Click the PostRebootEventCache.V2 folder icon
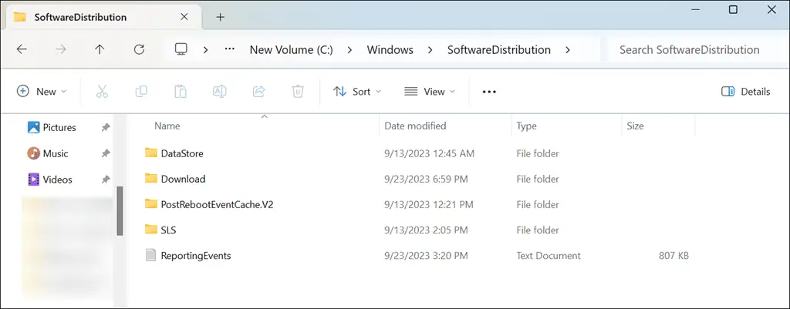Screen dimensions: 790x309 pos(151,204)
